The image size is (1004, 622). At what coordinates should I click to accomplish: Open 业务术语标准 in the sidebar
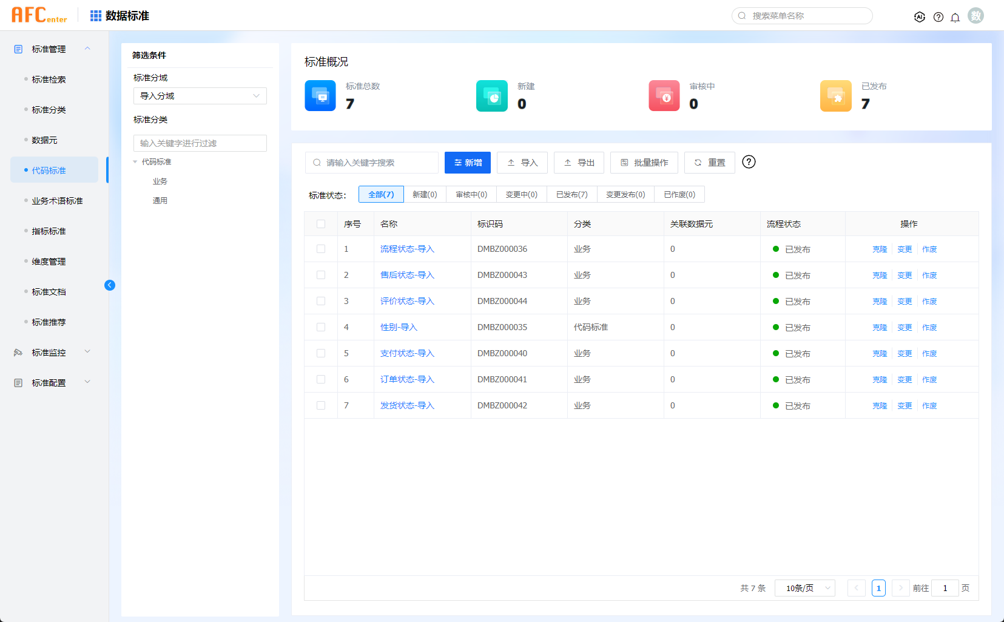[57, 201]
